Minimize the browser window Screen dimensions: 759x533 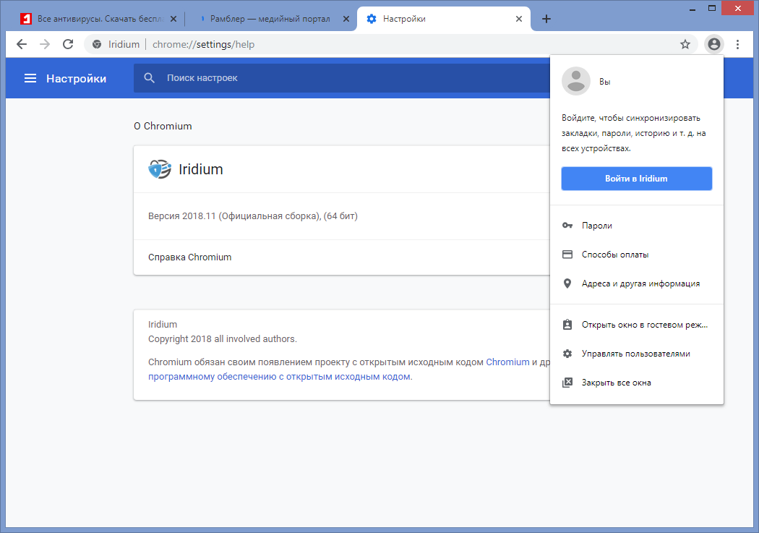click(692, 9)
